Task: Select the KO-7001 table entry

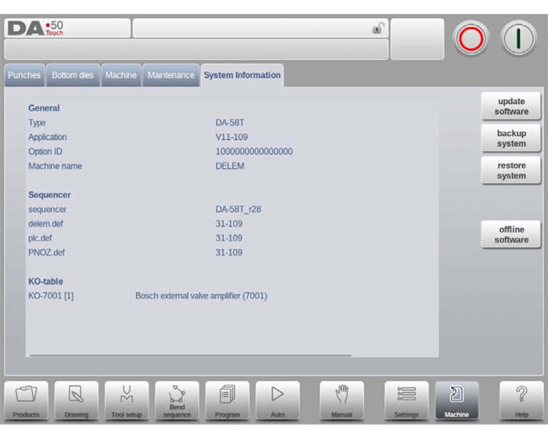Action: [51, 296]
